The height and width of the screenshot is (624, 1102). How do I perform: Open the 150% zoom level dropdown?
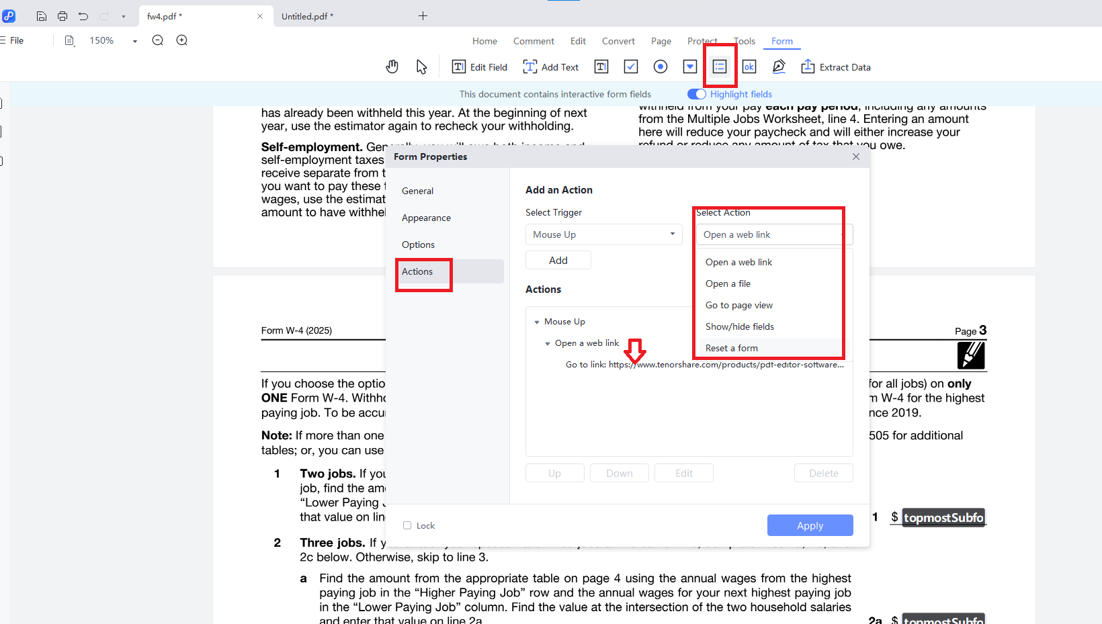click(x=135, y=41)
